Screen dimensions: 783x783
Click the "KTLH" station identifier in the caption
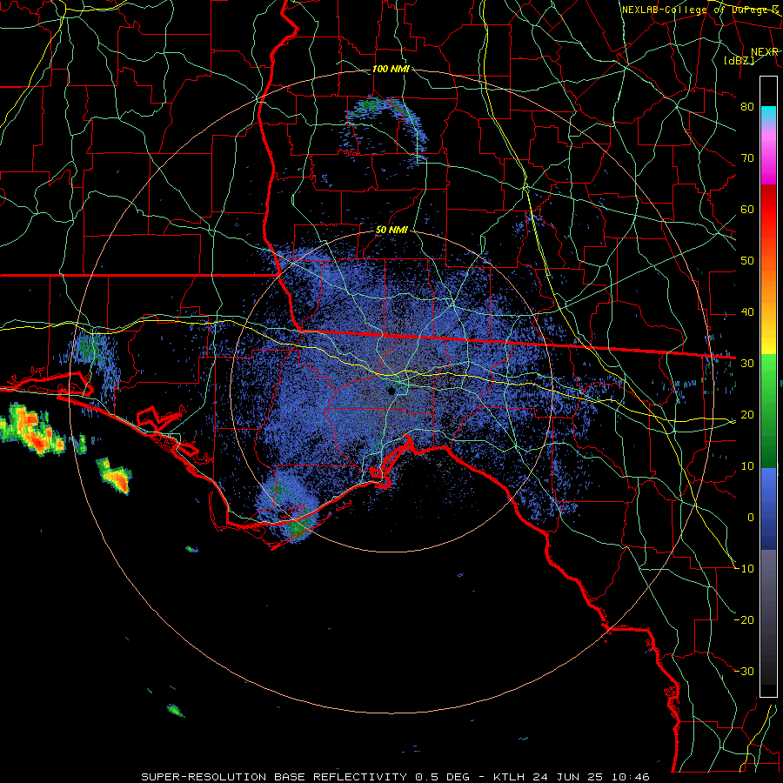(x=509, y=777)
